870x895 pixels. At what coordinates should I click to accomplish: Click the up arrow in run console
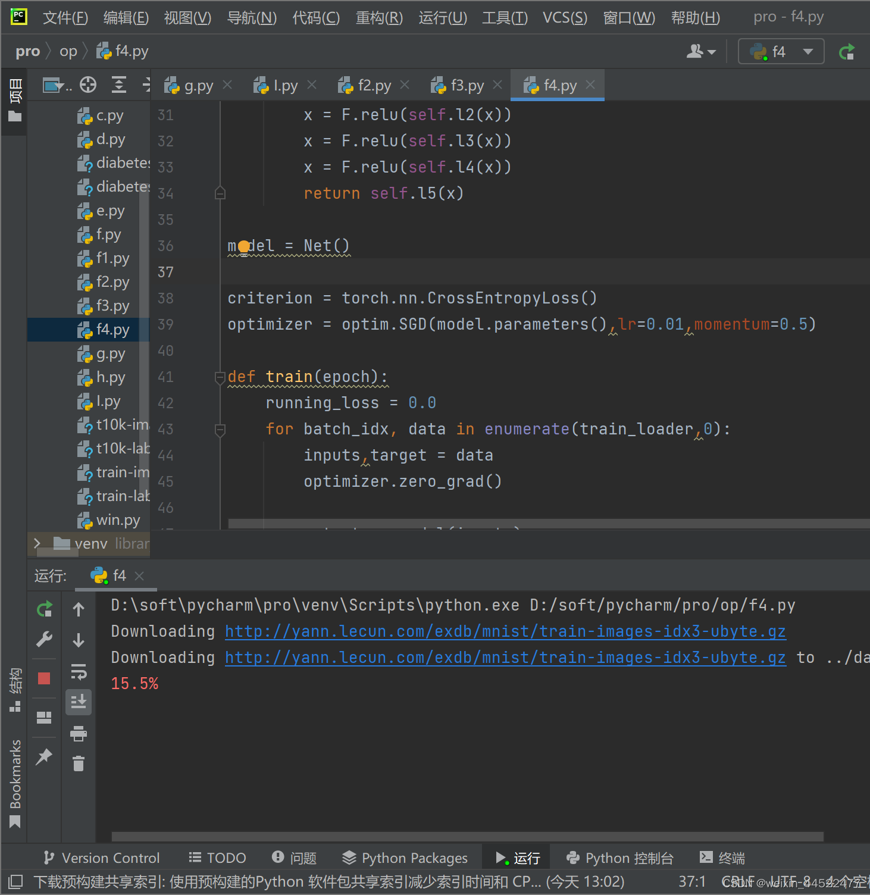click(x=79, y=609)
